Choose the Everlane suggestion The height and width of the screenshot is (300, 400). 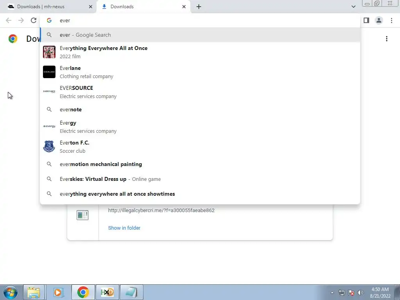tap(200, 72)
